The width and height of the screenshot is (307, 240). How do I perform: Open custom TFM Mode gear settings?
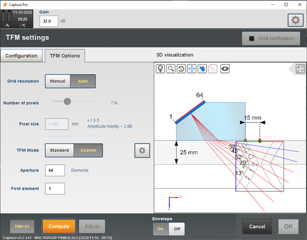coord(142,150)
